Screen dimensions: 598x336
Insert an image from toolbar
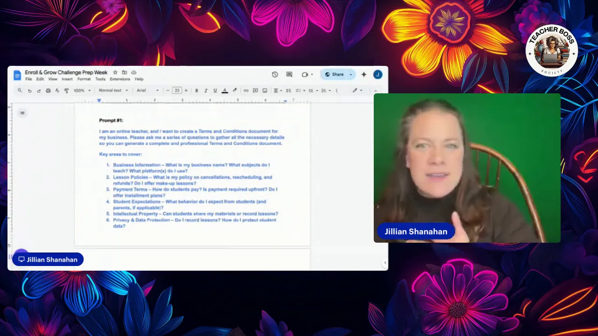click(x=265, y=91)
